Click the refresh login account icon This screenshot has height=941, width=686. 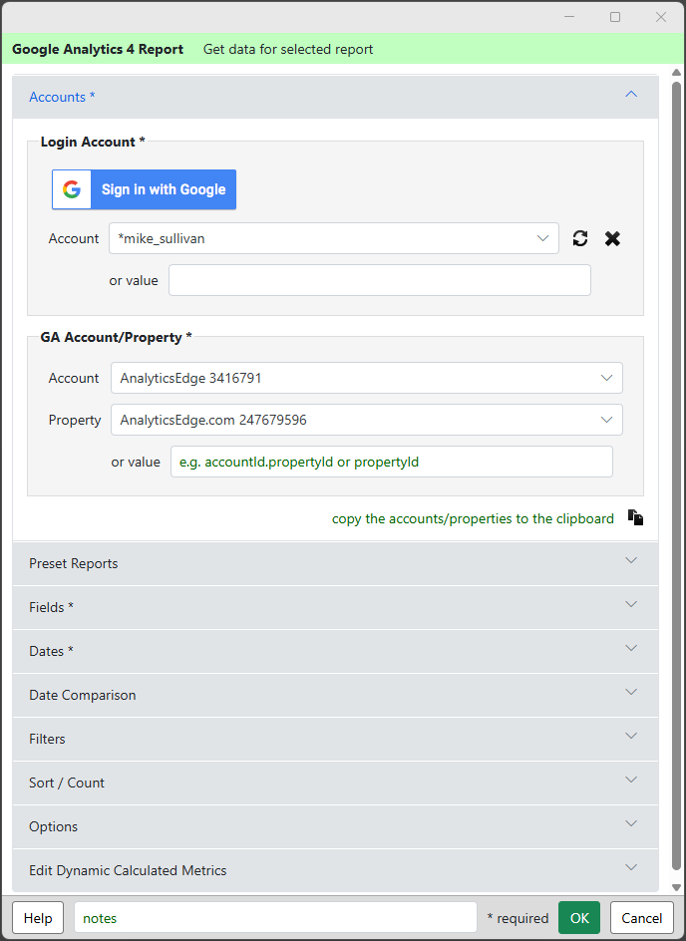(580, 238)
